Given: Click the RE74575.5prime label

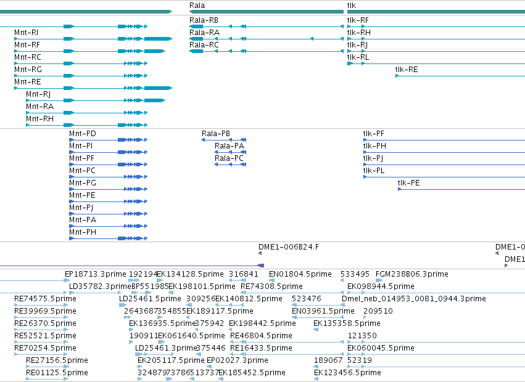Looking at the screenshot, I should tap(45, 299).
